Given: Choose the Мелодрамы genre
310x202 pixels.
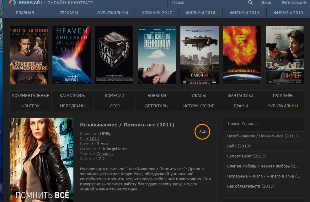Looking at the screenshot, I should (x=72, y=106).
